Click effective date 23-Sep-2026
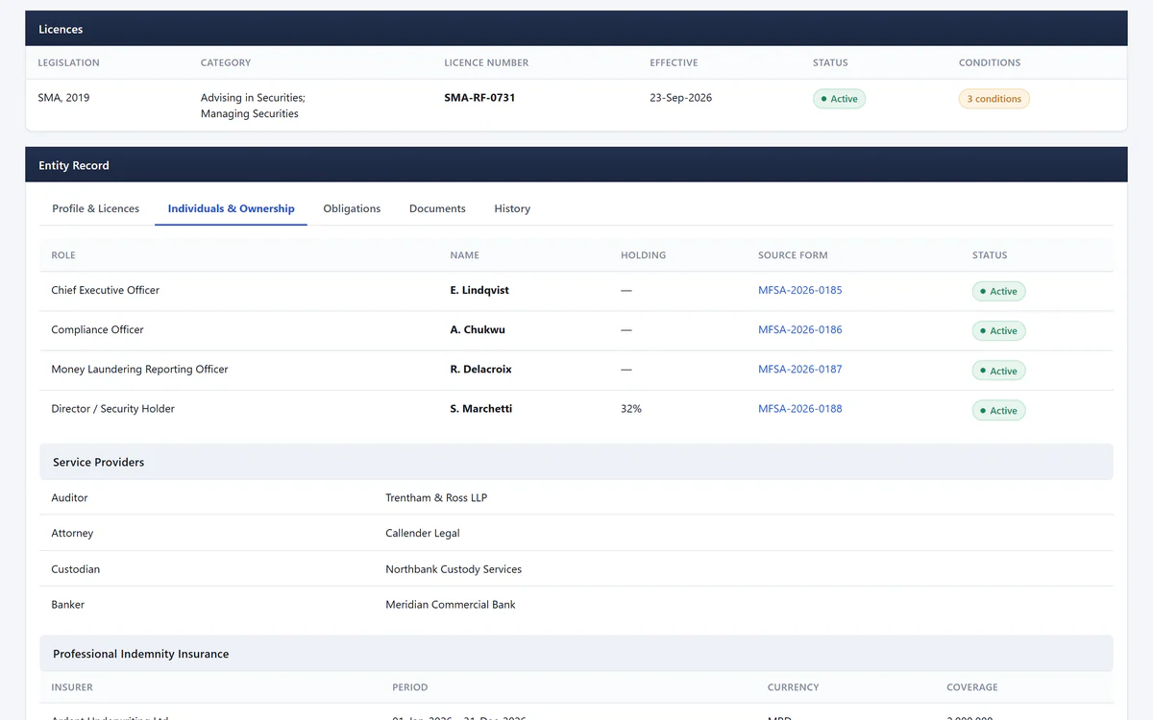 pyautogui.click(x=680, y=98)
